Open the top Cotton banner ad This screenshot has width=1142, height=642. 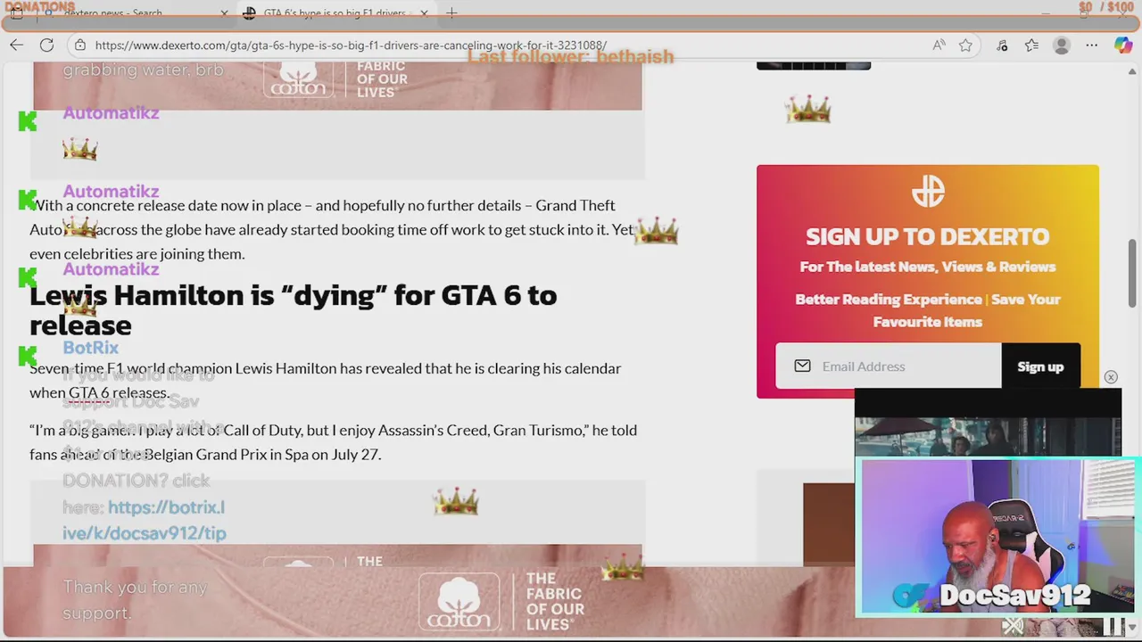click(337, 86)
